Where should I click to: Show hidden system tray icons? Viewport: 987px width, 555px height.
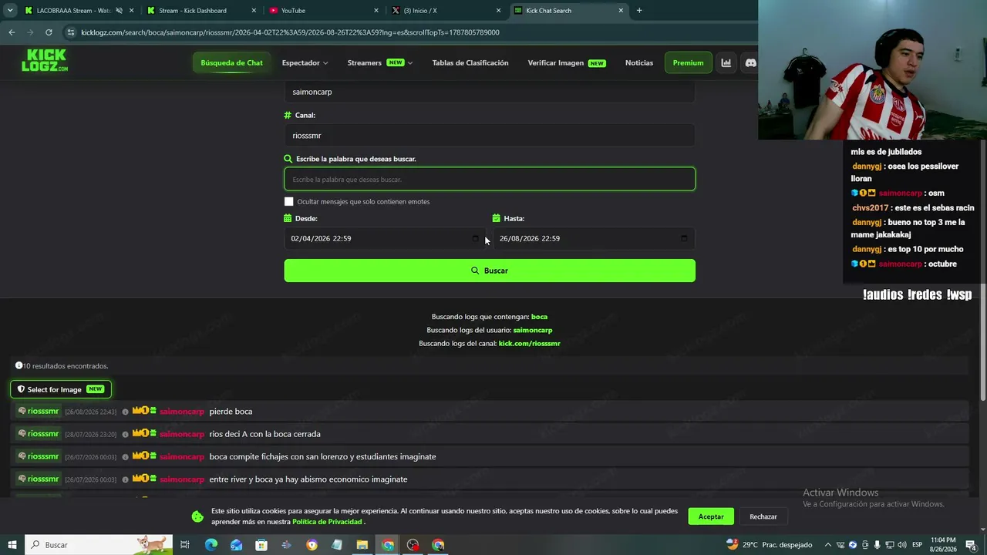[x=828, y=545]
